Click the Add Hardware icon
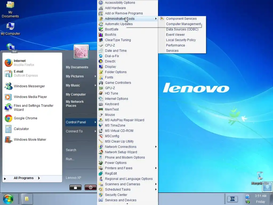The image size is (273, 205). pos(101,8)
